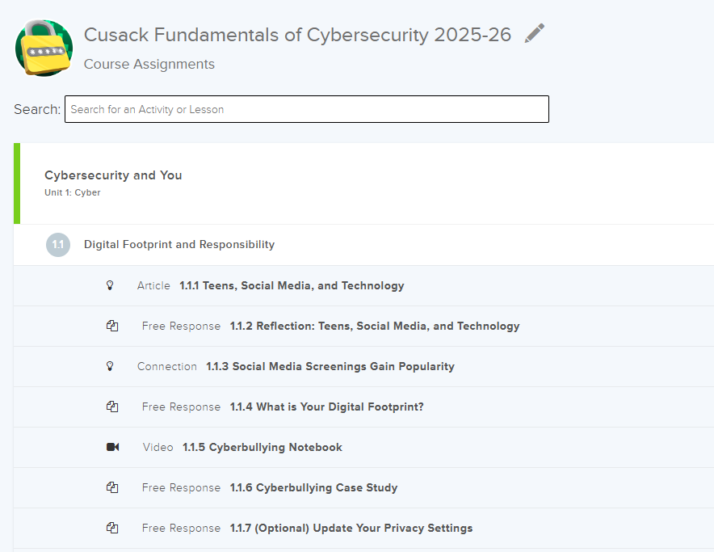Open What is Your Digital Footprint activity
The width and height of the screenshot is (714, 552).
coord(326,407)
